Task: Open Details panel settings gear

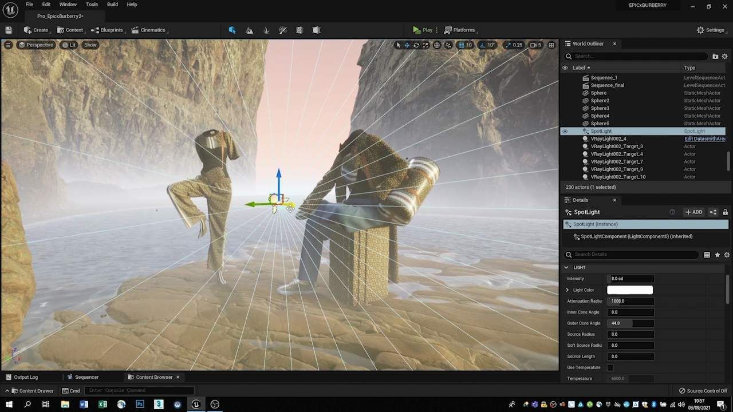Action: 727,255
